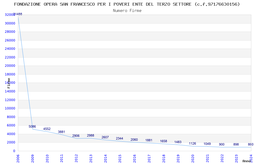Click the x-axis year 2023
This screenshot has width=254, height=164.
tap(236, 159)
